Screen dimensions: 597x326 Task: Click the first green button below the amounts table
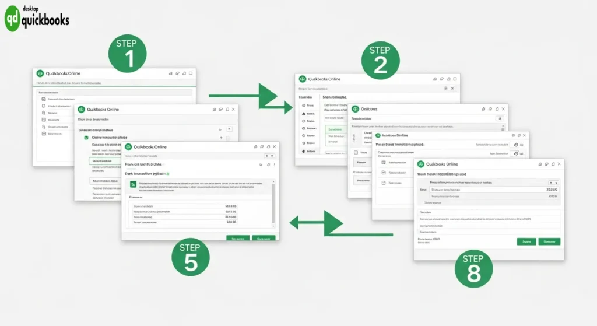[238, 239]
